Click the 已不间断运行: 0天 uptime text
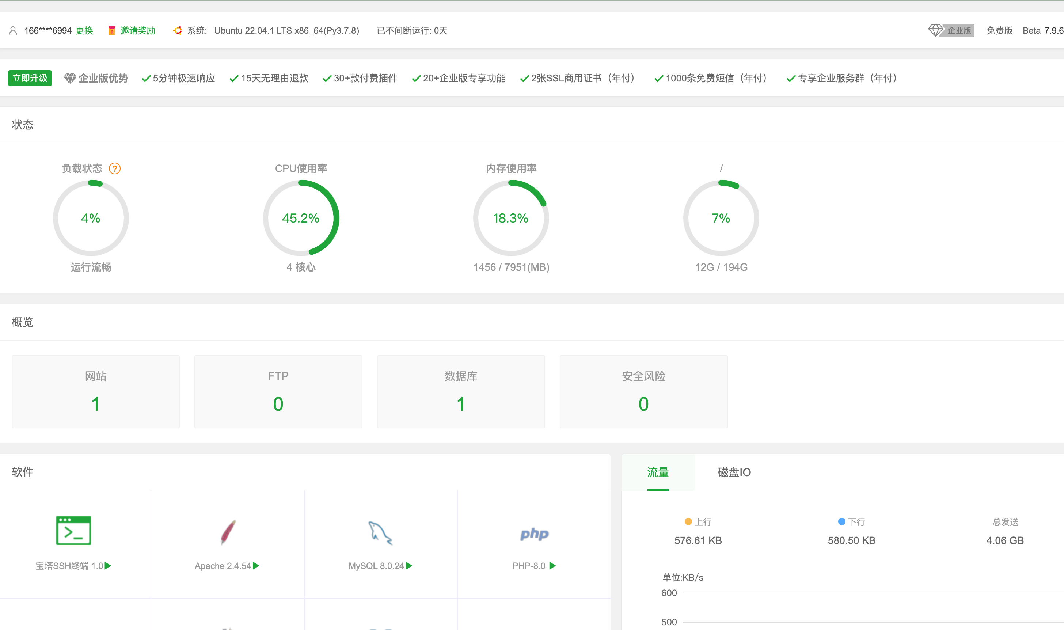Image resolution: width=1064 pixels, height=630 pixels. (412, 31)
